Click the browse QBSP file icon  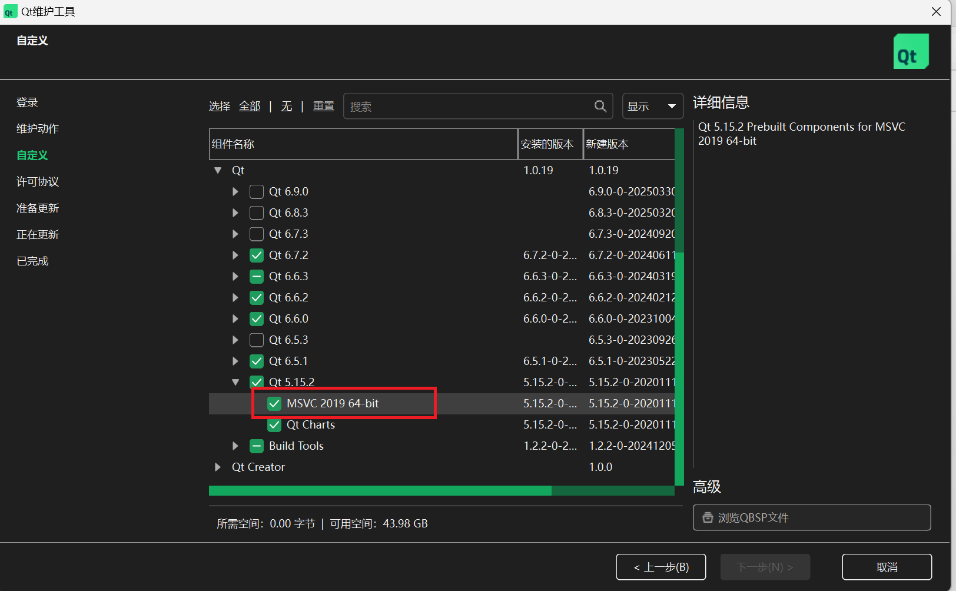pos(708,517)
